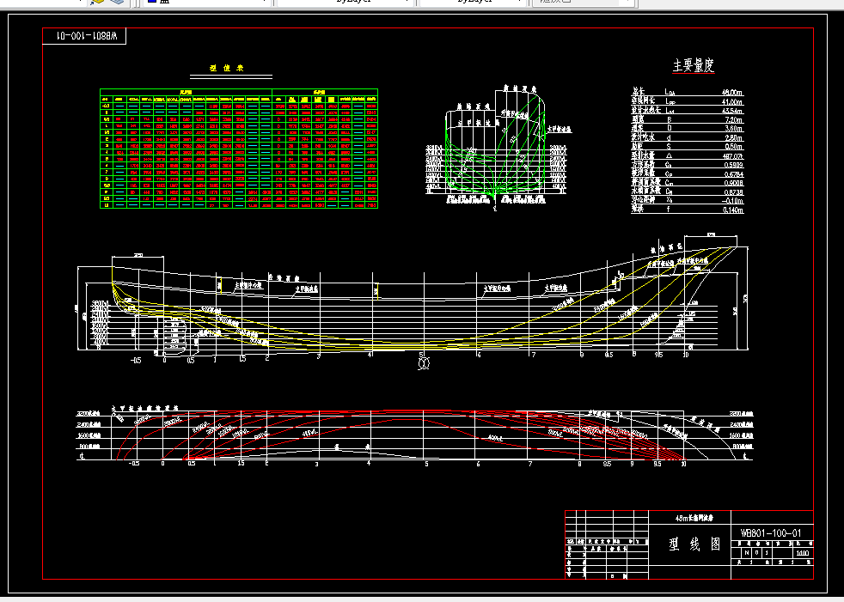Image resolution: width=844 pixels, height=602 pixels.
Task: Click the triangle displacement symbol
Action: pos(669,155)
